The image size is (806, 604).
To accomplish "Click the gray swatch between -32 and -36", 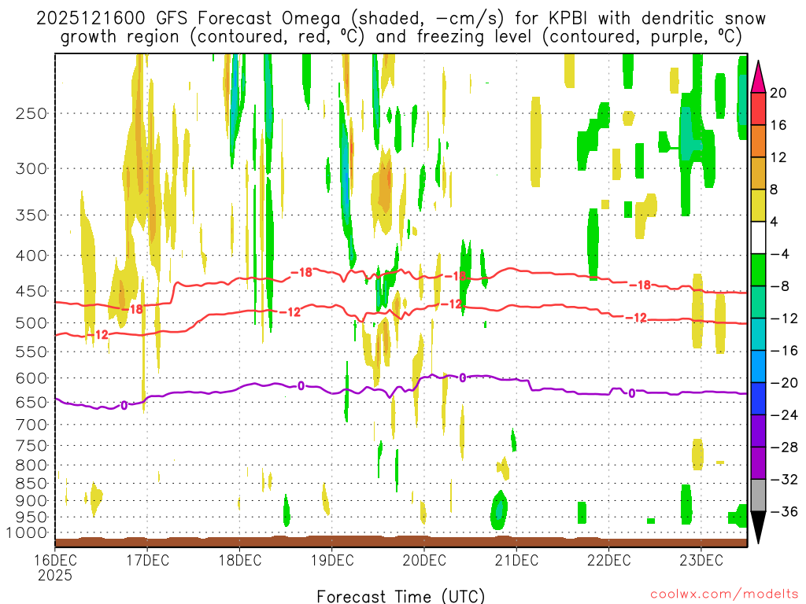I will coord(758,495).
